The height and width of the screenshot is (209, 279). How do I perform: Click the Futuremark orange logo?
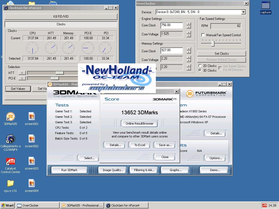(190, 94)
